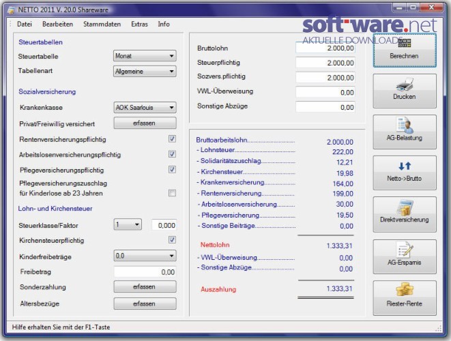
Task: Click the Sozialversicherung section heading
Action: click(47, 91)
